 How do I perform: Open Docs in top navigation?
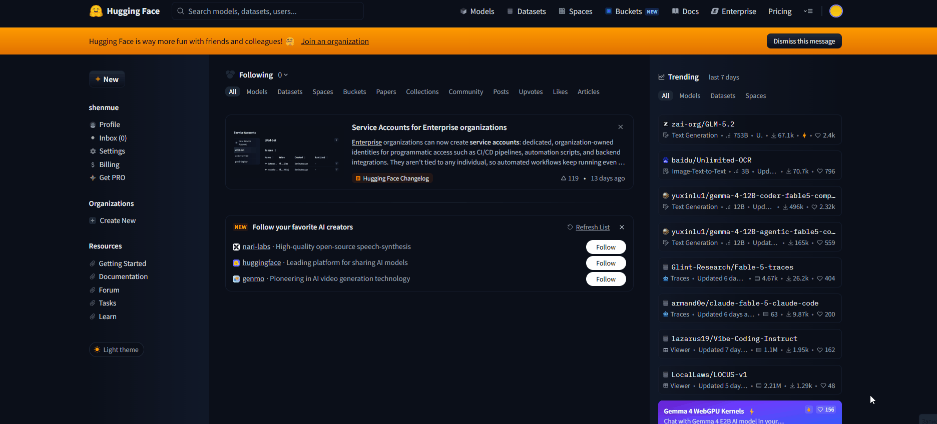tap(685, 11)
